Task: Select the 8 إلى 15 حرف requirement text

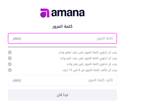Action: coord(90,70)
